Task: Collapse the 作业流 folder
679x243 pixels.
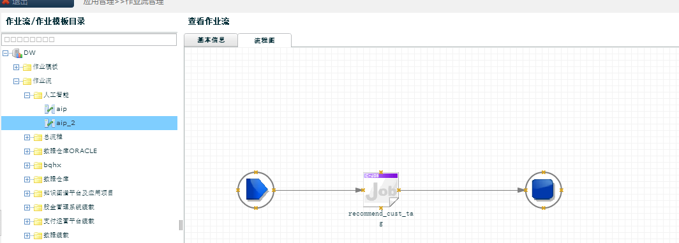Action: (x=16, y=81)
